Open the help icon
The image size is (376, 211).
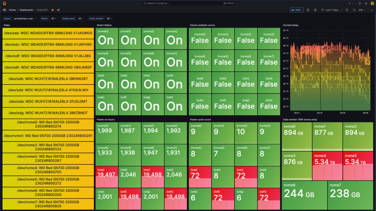click(x=359, y=3)
